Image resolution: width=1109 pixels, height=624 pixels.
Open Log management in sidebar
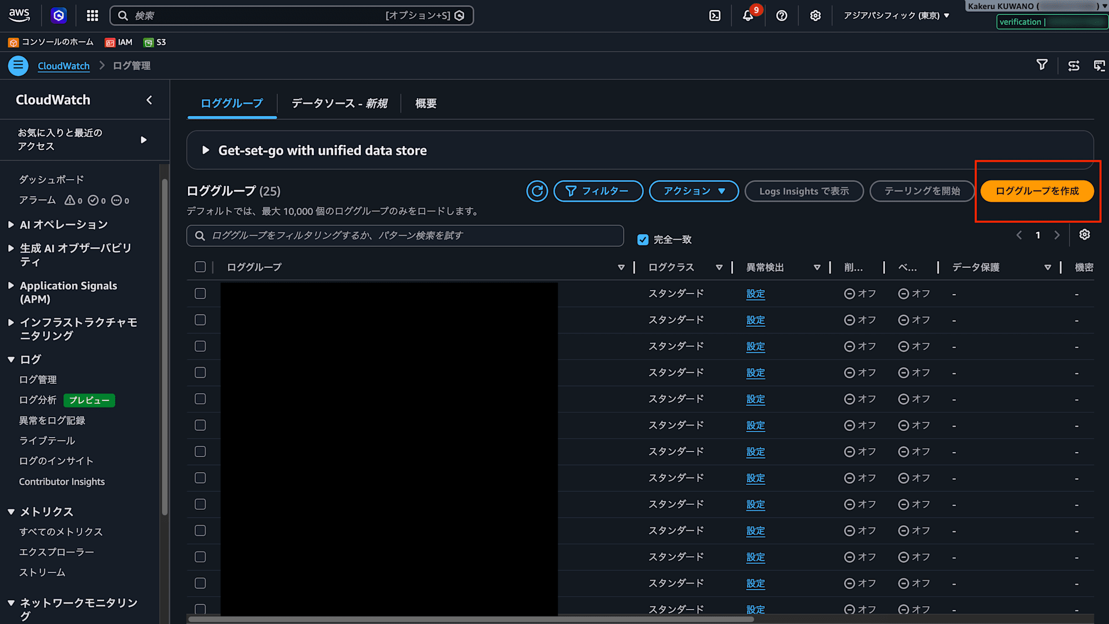coord(38,380)
